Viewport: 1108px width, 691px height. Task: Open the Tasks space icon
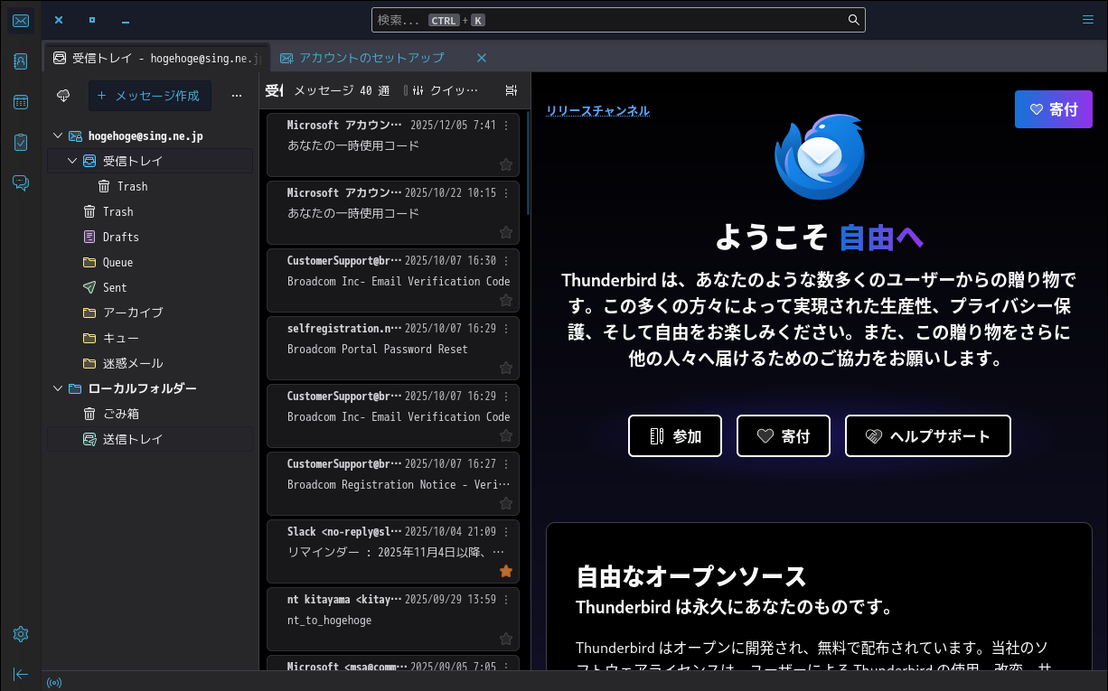(20, 142)
